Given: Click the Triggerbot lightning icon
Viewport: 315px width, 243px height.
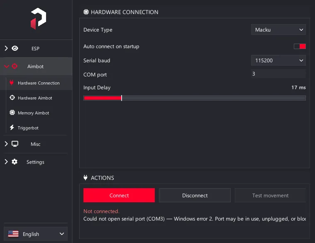Looking at the screenshot, I should point(12,128).
